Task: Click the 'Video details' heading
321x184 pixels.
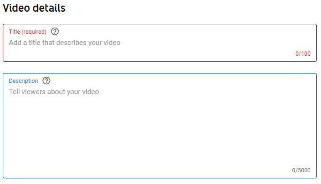Action: point(34,8)
